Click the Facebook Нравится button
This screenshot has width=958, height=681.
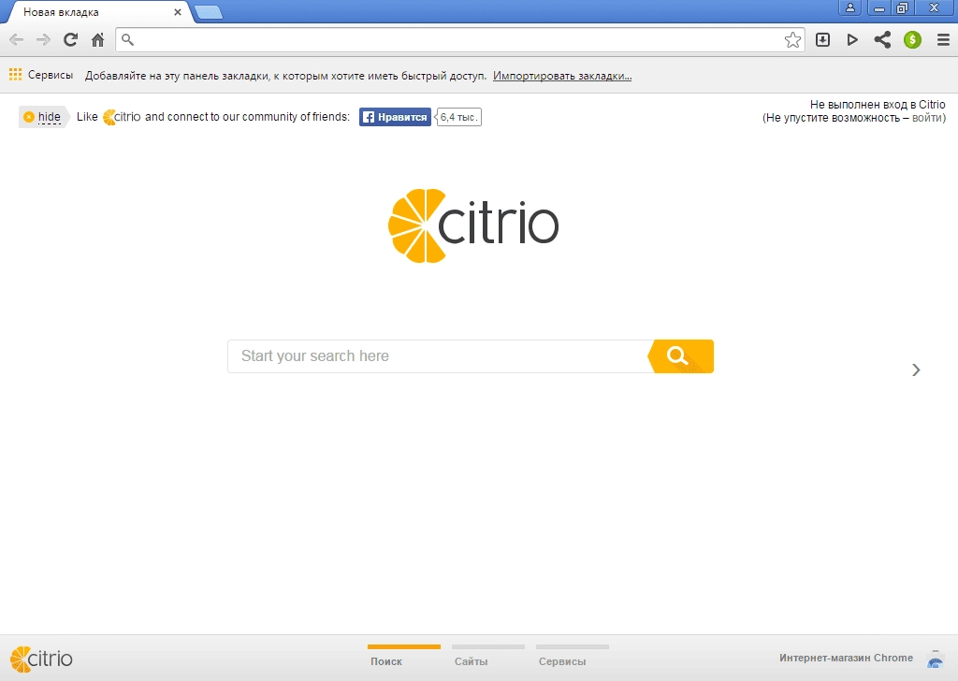395,117
